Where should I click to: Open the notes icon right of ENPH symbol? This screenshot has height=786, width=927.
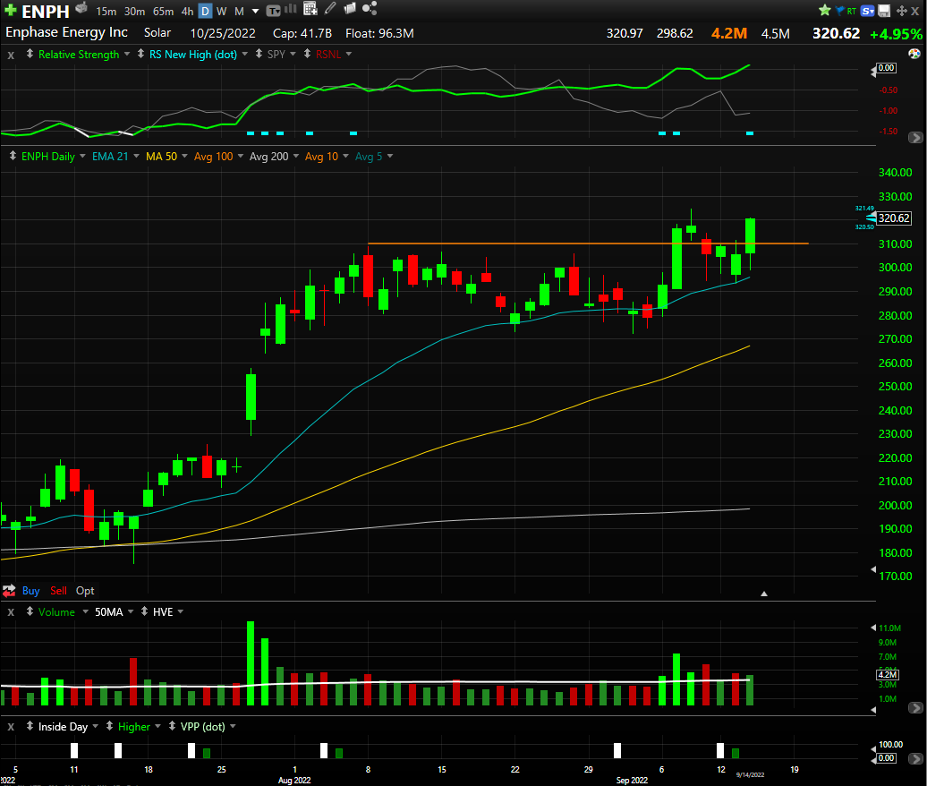tap(81, 8)
